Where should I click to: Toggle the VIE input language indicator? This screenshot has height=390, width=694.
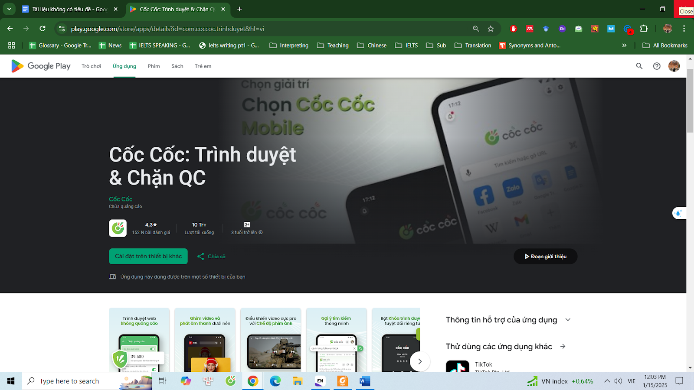pos(632,381)
